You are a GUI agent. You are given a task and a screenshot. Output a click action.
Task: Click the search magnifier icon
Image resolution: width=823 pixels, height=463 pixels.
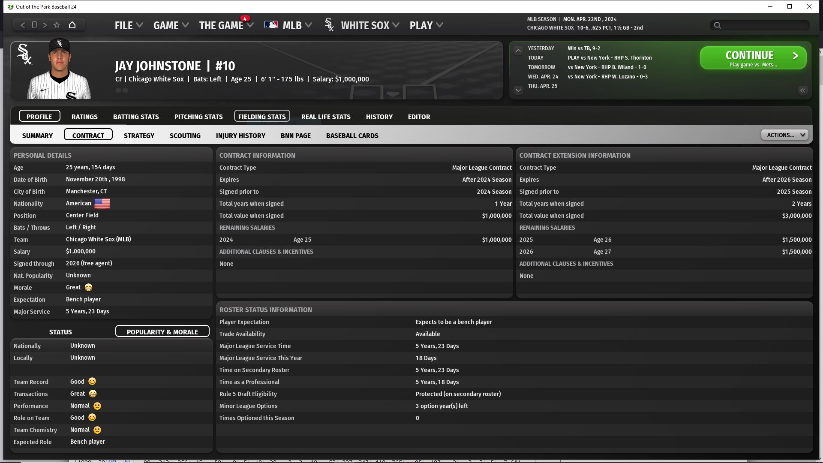click(718, 26)
